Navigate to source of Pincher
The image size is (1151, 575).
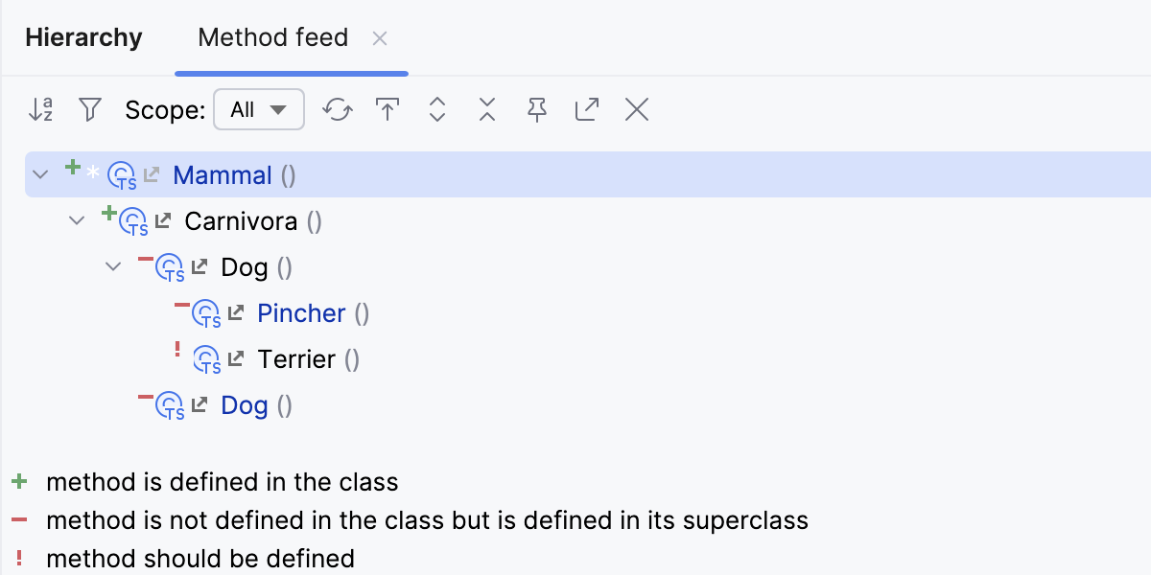coord(234,312)
